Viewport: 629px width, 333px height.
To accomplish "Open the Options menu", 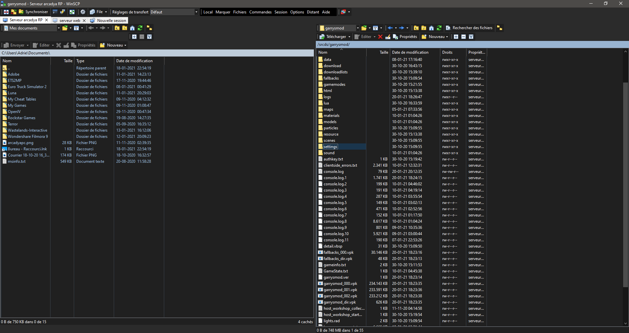I will click(x=297, y=12).
